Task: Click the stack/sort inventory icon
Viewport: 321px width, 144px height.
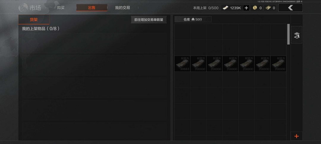Action: (x=297, y=35)
